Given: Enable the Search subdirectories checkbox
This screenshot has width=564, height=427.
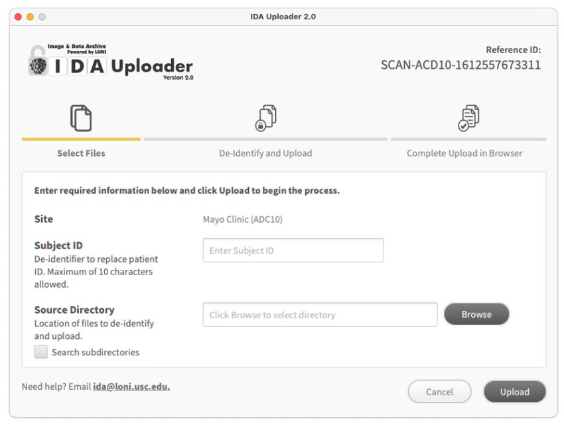Looking at the screenshot, I should tap(40, 352).
